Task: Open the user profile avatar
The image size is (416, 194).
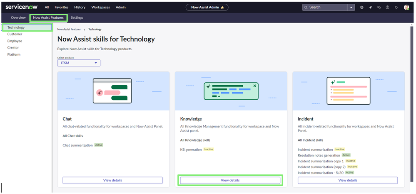Action: coord(406,7)
